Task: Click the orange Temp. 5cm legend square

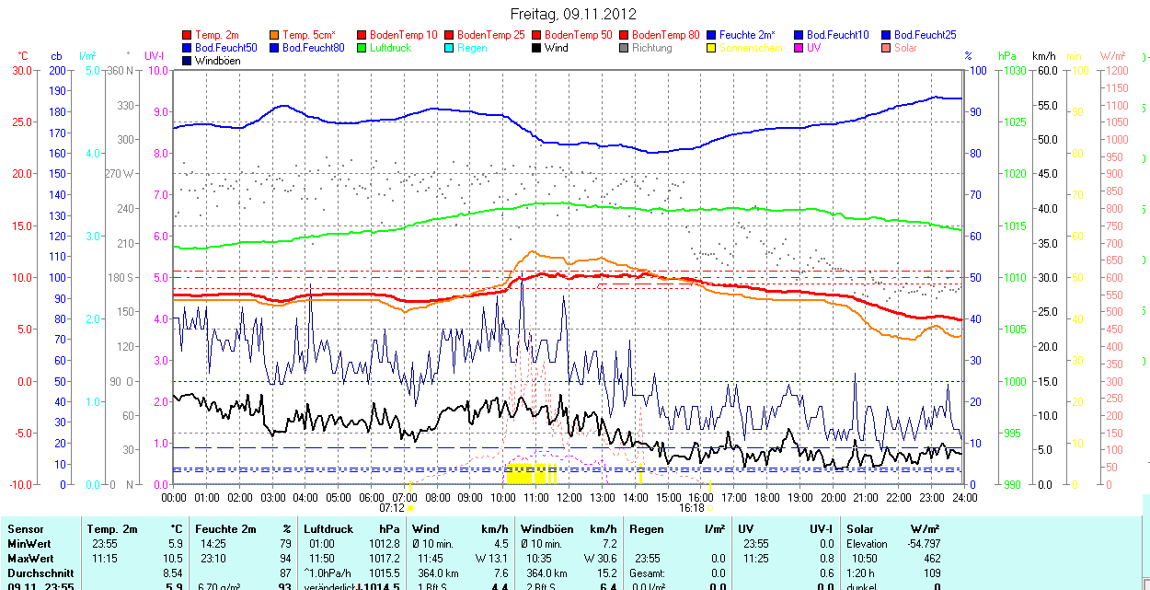Action: (x=275, y=35)
